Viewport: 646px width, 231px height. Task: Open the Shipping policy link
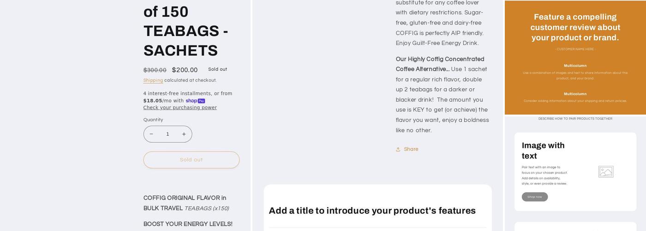(153, 80)
